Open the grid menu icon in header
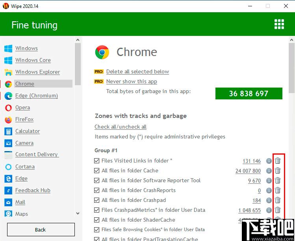295x241 pixels. click(279, 24)
